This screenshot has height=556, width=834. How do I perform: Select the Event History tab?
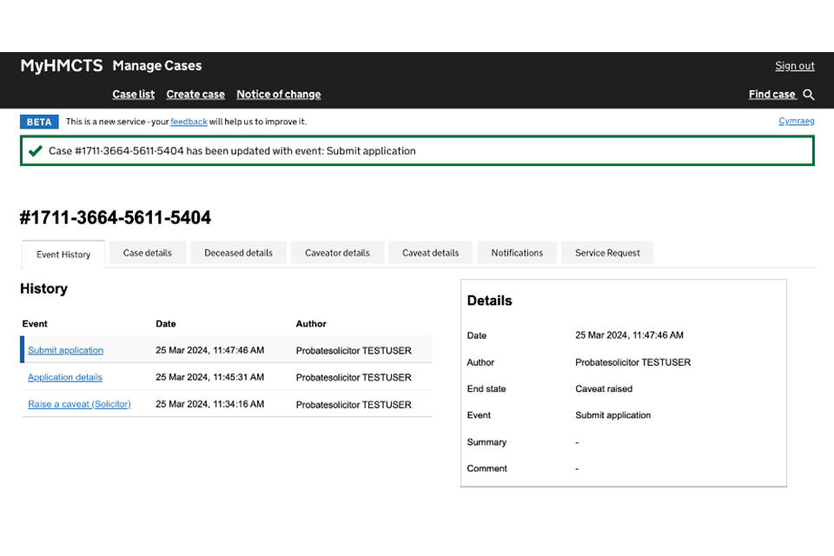[63, 255]
